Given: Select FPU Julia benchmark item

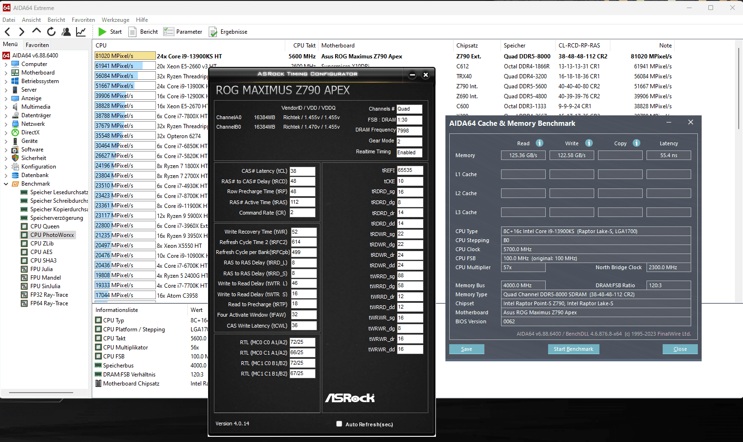Looking at the screenshot, I should click(37, 269).
